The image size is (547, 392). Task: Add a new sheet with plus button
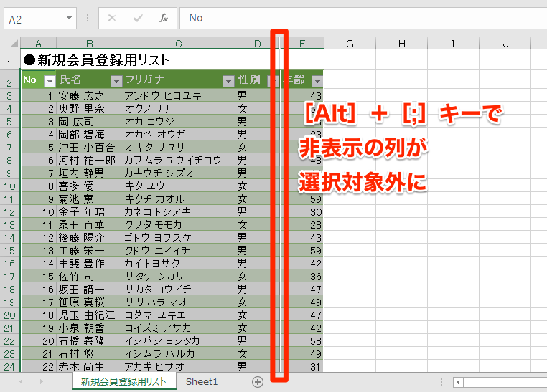click(x=257, y=382)
